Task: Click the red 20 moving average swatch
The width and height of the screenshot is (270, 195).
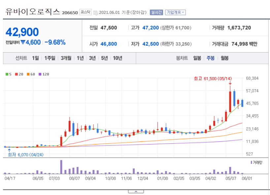Action: coord(17,74)
